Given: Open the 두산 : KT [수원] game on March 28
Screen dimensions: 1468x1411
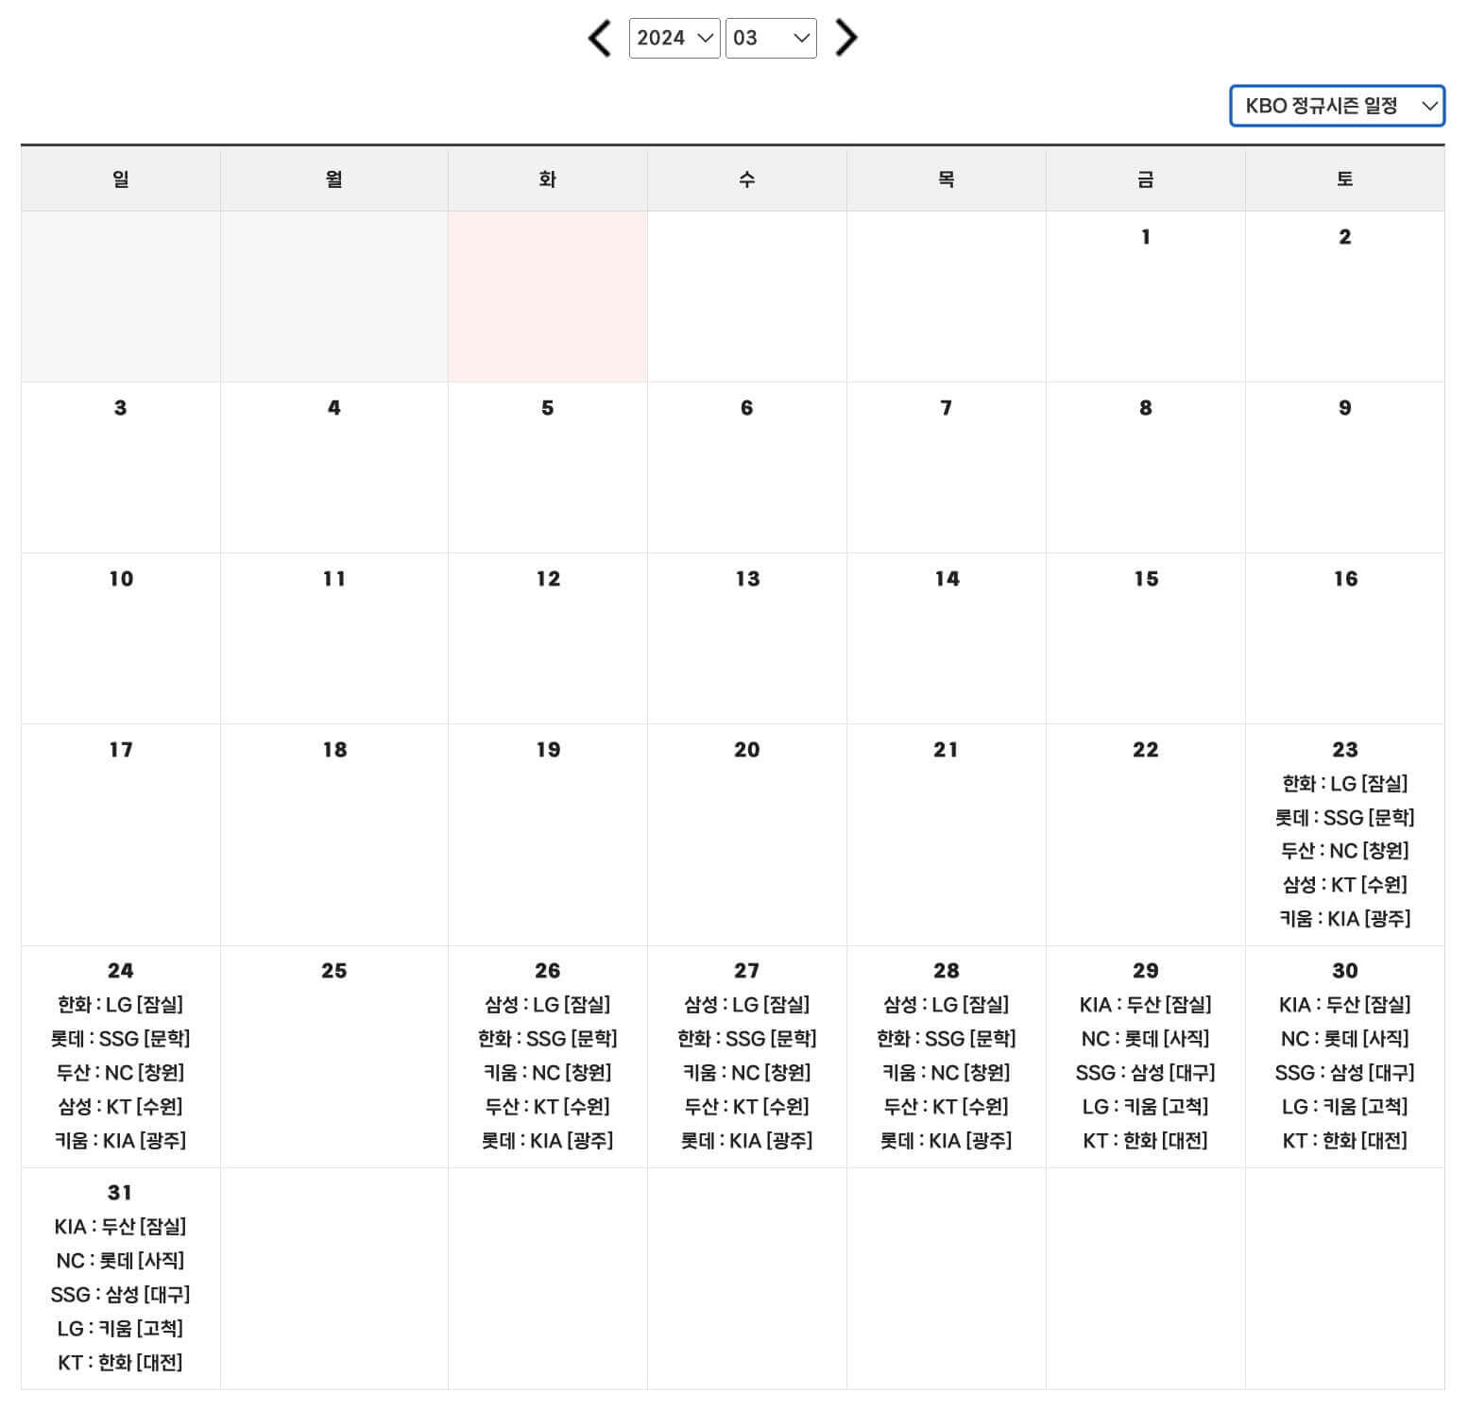Looking at the screenshot, I should tap(946, 1106).
